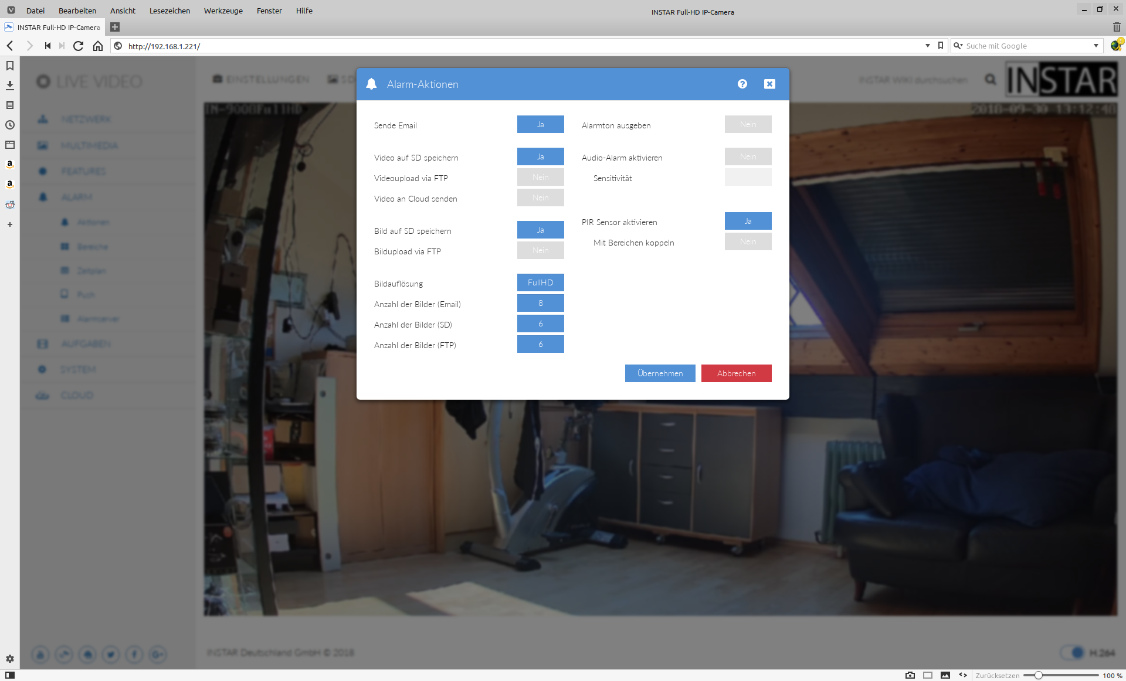Click the help question mark icon in dialog
Viewport: 1126px width, 681px height.
(742, 84)
